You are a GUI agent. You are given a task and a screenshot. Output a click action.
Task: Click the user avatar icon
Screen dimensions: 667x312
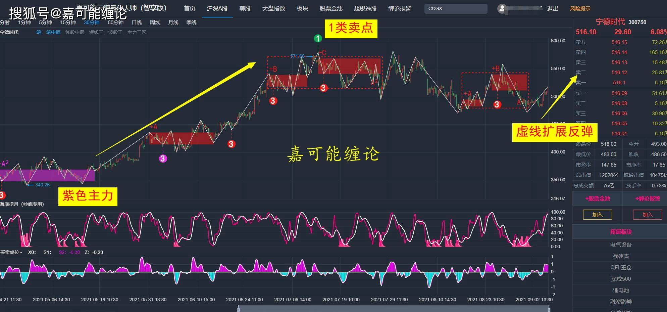click(x=502, y=9)
